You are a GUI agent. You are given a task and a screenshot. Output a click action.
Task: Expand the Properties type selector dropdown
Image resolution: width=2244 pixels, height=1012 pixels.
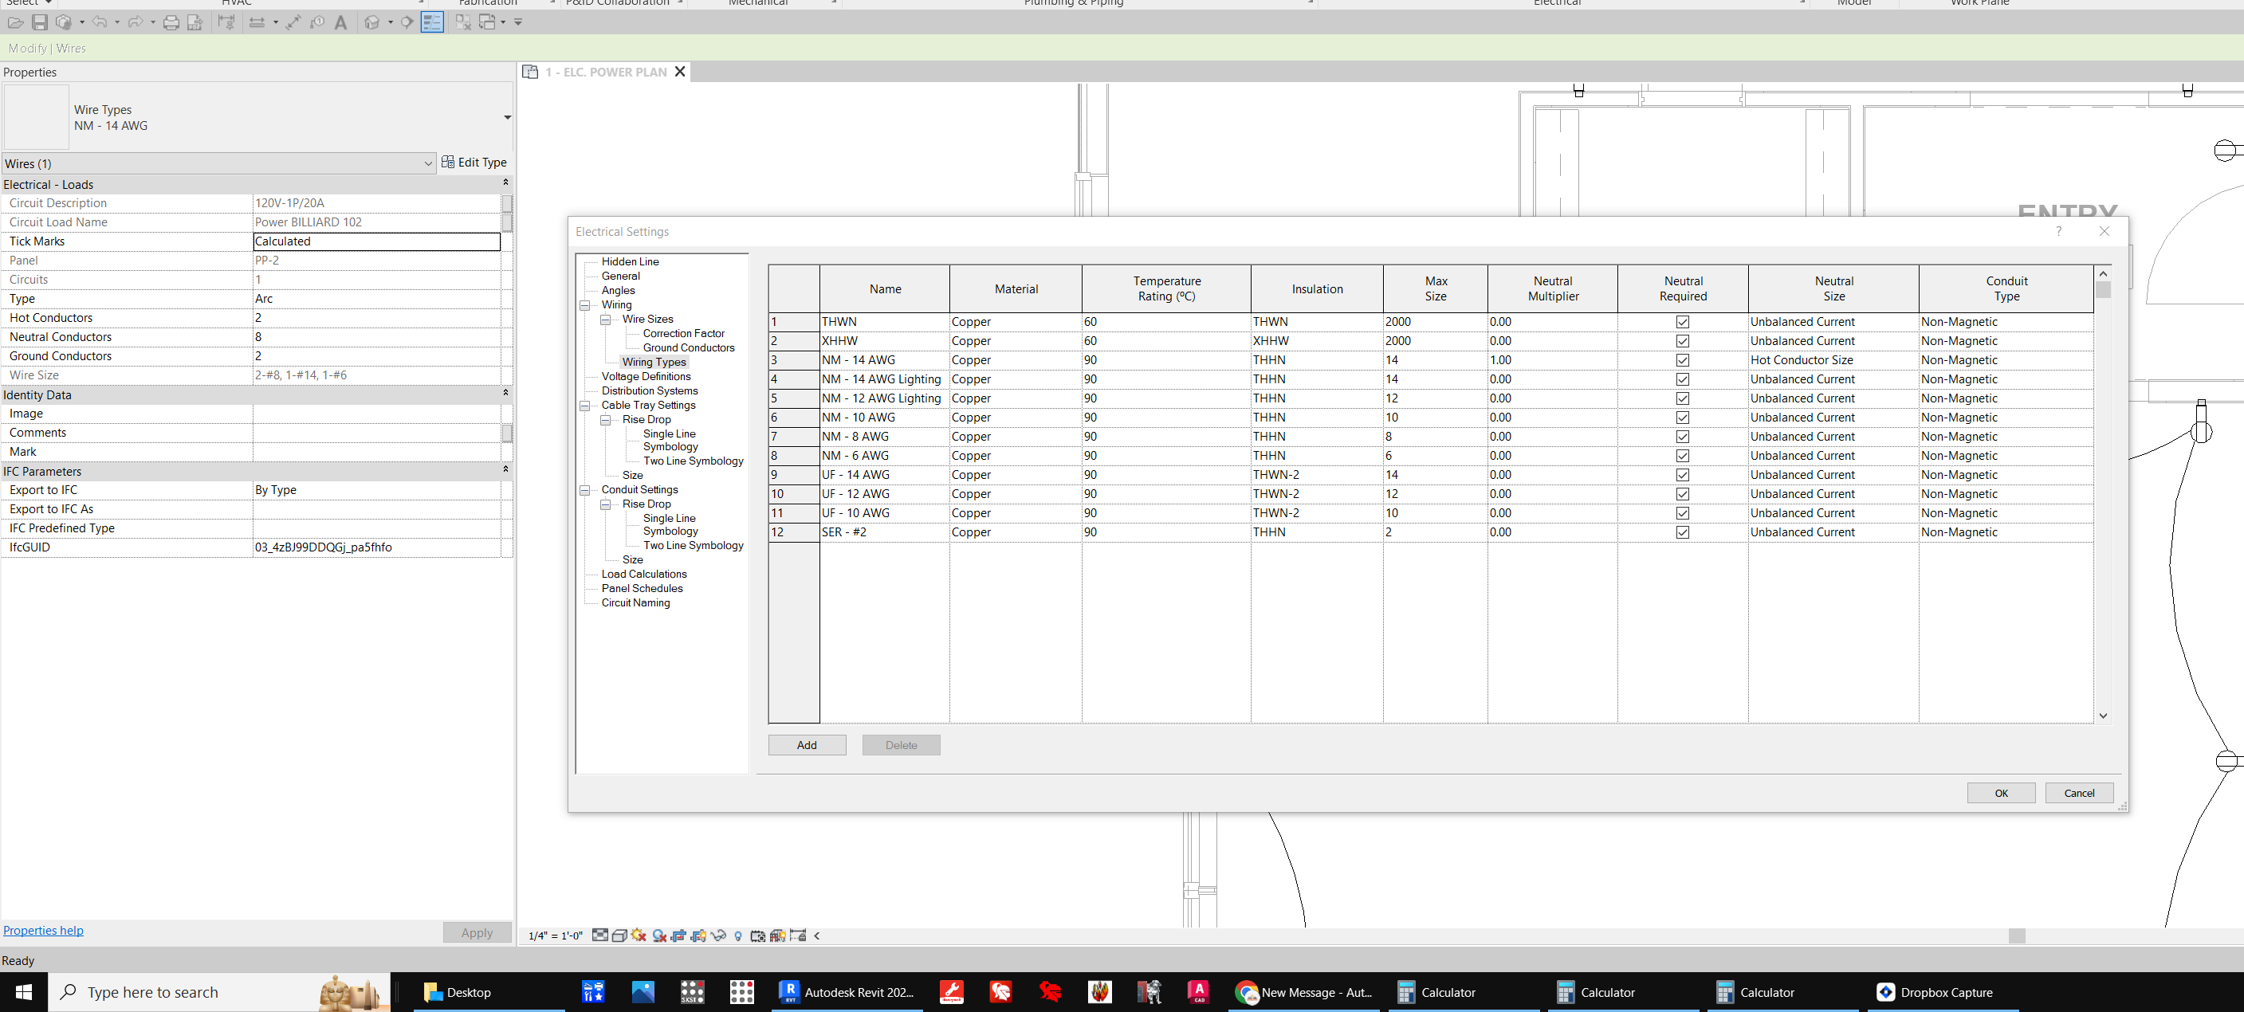pos(507,118)
